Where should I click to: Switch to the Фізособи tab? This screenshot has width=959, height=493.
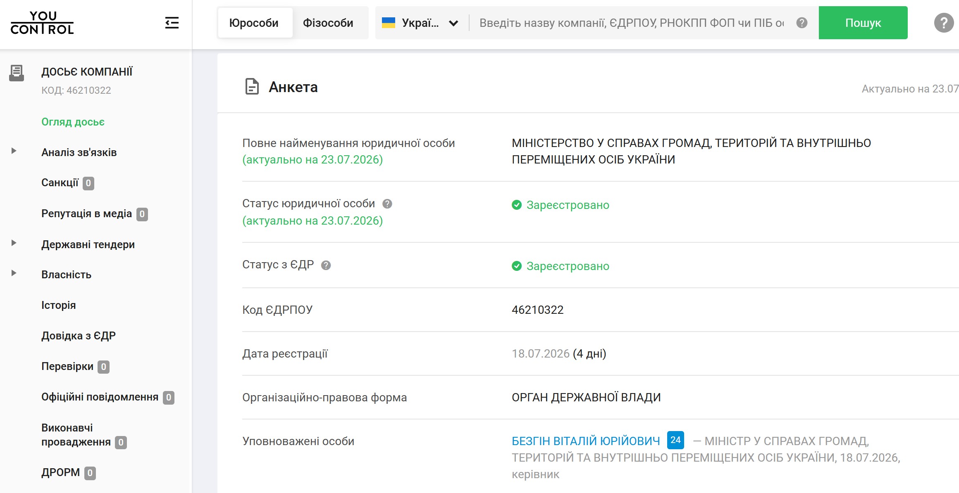(x=328, y=23)
